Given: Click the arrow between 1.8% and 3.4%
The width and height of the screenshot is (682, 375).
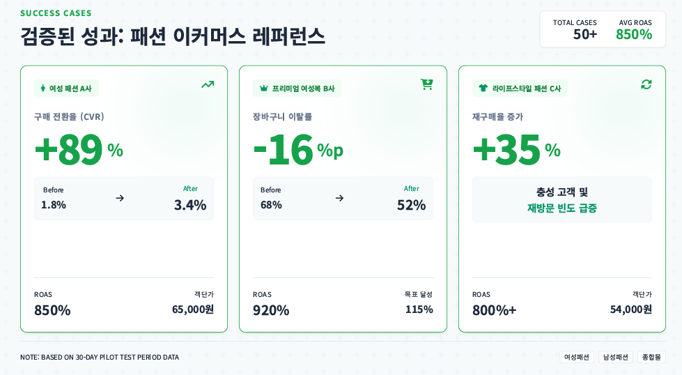Looking at the screenshot, I should tap(120, 198).
